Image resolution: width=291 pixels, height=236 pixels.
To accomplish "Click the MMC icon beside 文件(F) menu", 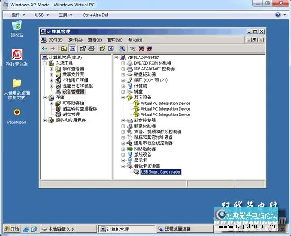I will [x=44, y=40].
